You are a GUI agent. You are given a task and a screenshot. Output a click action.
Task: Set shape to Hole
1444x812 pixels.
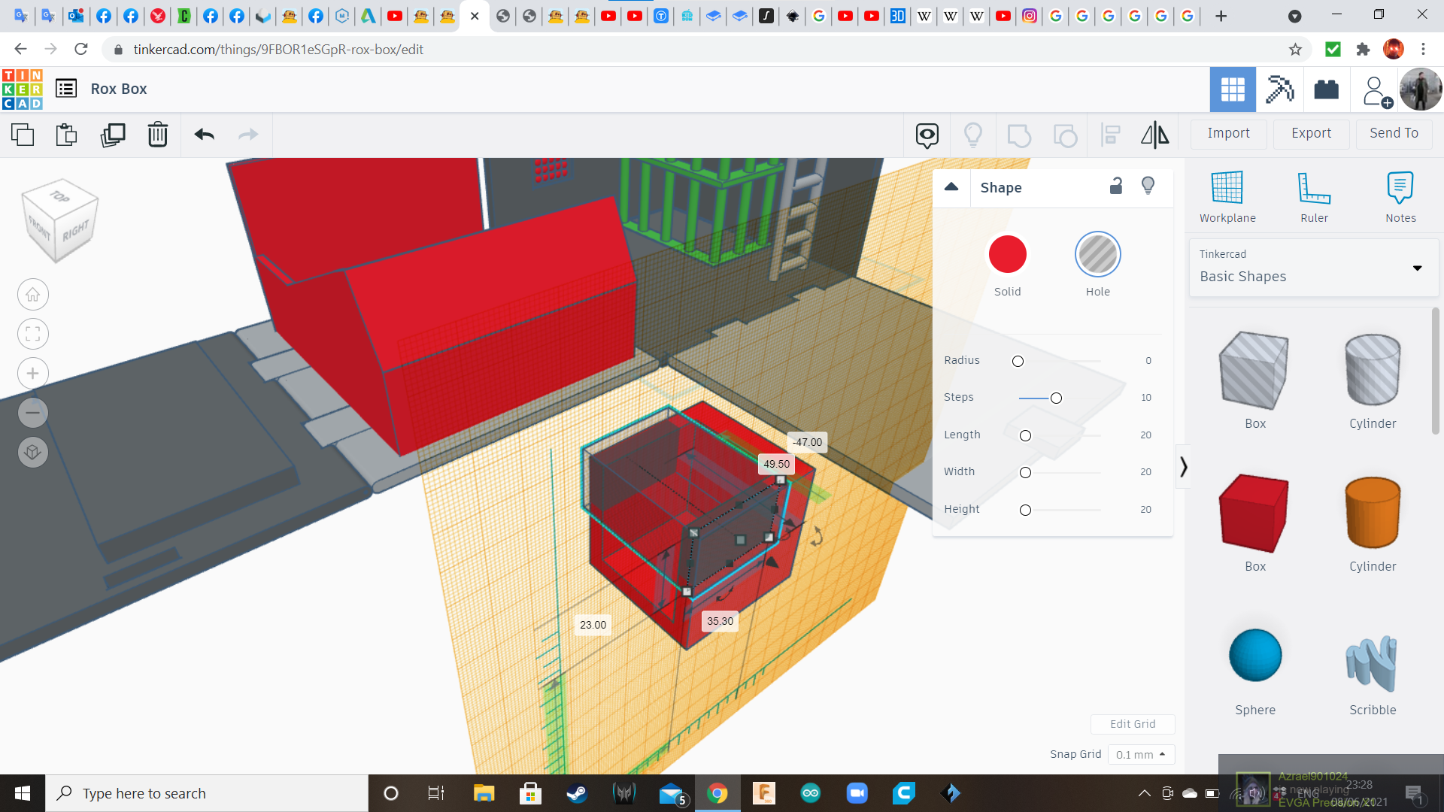point(1097,255)
